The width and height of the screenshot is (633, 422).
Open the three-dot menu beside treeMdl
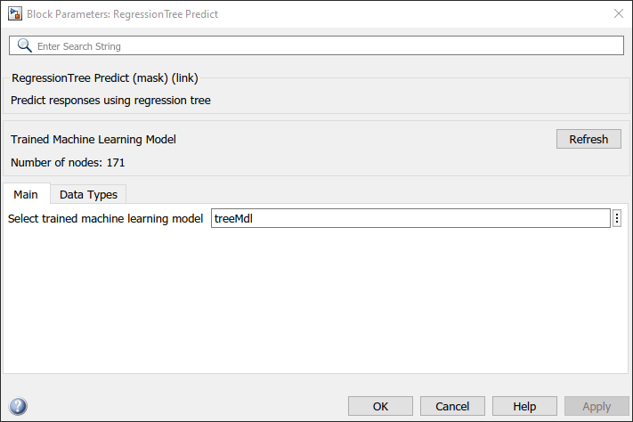click(617, 219)
